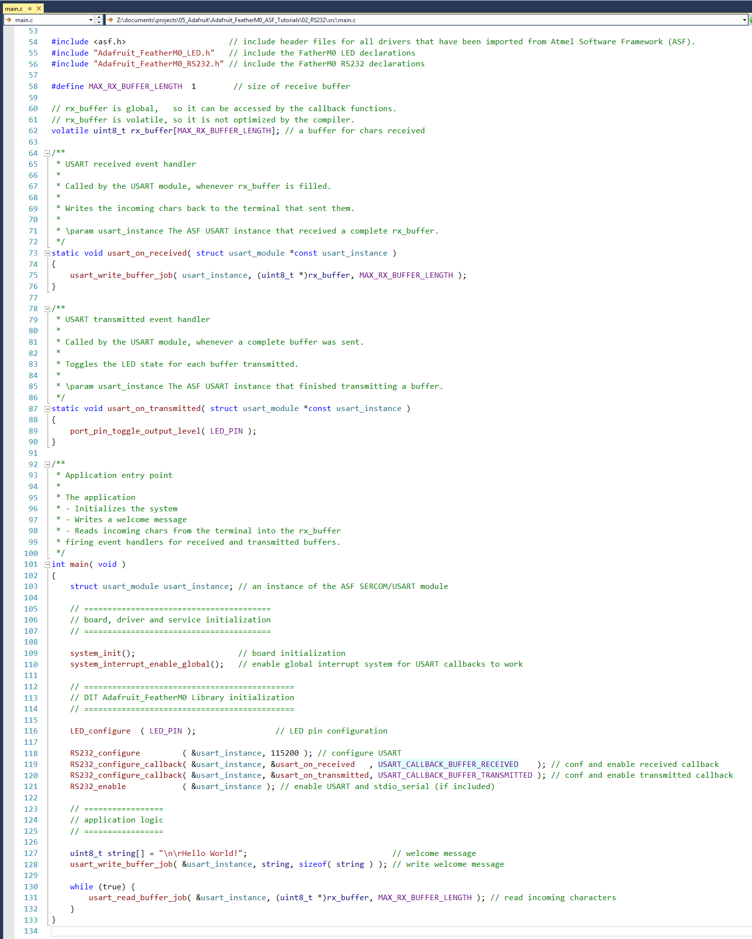Click the down arrow of the navigation spinner
Viewport: 752px width, 939px height.
point(99,22)
